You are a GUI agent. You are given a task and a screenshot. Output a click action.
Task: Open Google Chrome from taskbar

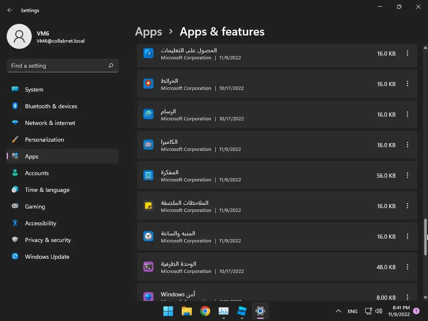pos(205,311)
